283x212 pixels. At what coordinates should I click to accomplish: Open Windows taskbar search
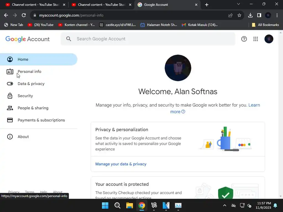coord(117,205)
